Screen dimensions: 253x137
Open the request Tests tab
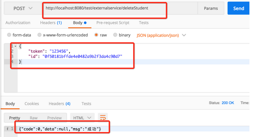143,23
